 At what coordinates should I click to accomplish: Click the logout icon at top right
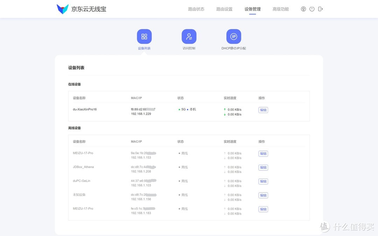[x=320, y=9]
